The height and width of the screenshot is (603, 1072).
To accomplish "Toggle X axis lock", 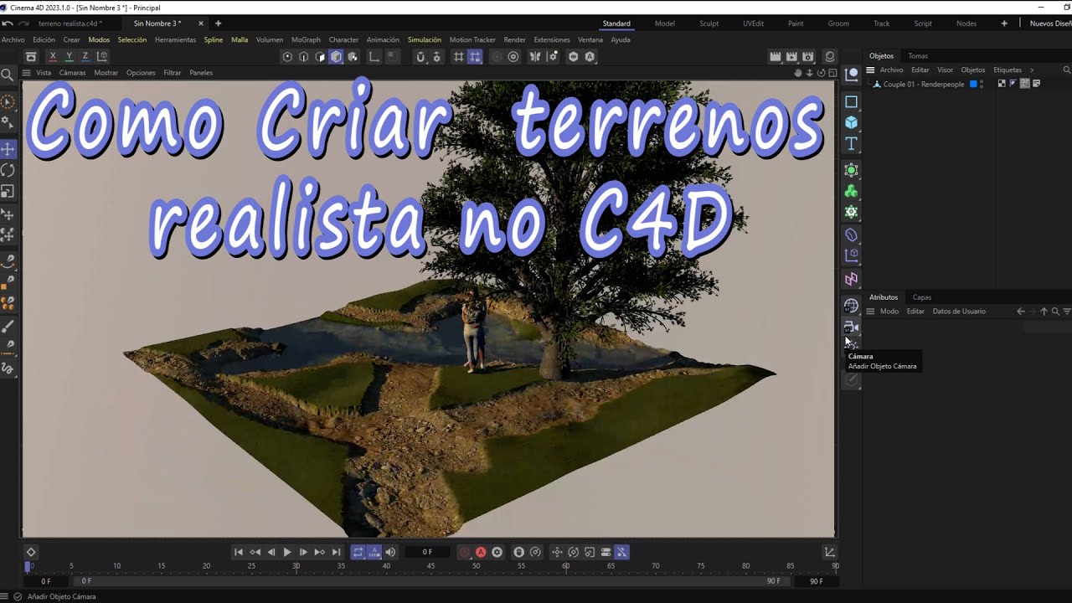I will point(53,57).
